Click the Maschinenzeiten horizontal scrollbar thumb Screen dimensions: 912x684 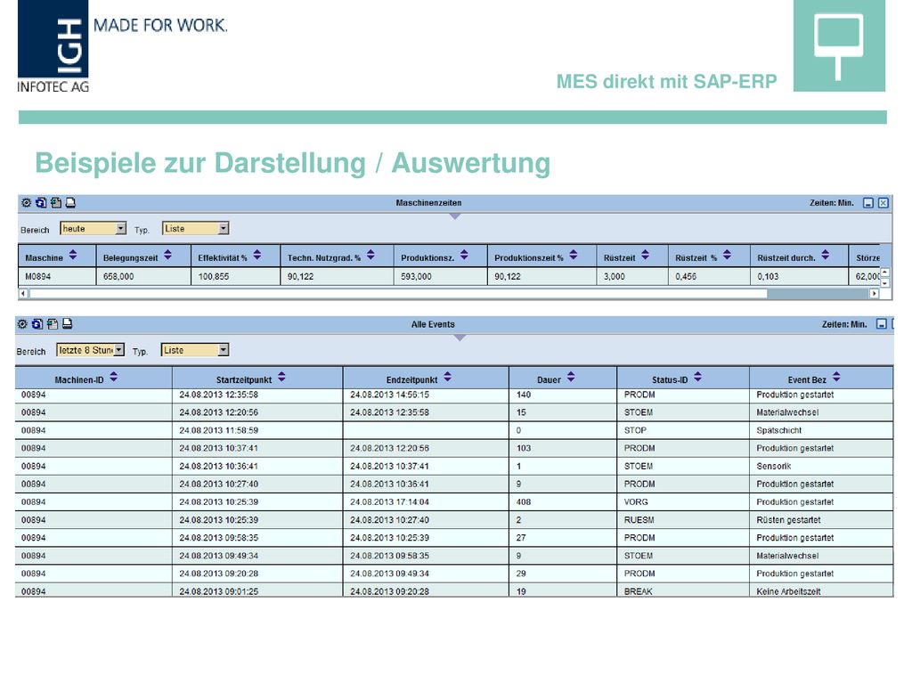tap(398, 294)
